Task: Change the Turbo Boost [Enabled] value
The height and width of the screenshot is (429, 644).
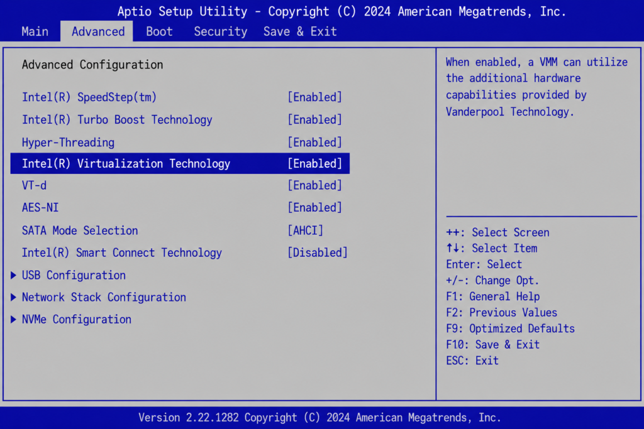Action: click(315, 120)
